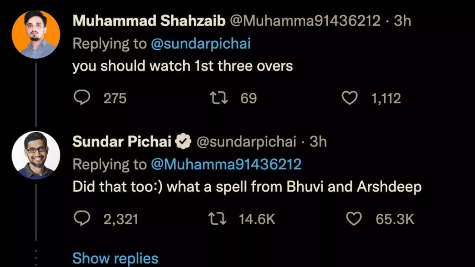Viewport: 475px width, 267px height.
Task: Click the 65.3K like count
Action: [394, 219]
